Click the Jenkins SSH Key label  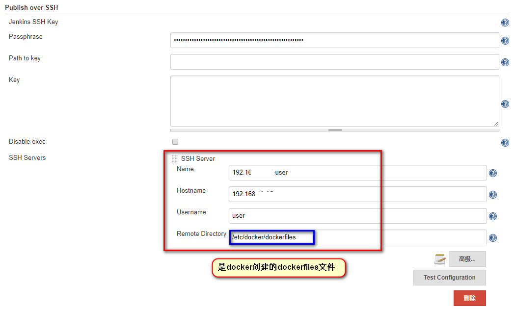[33, 22]
